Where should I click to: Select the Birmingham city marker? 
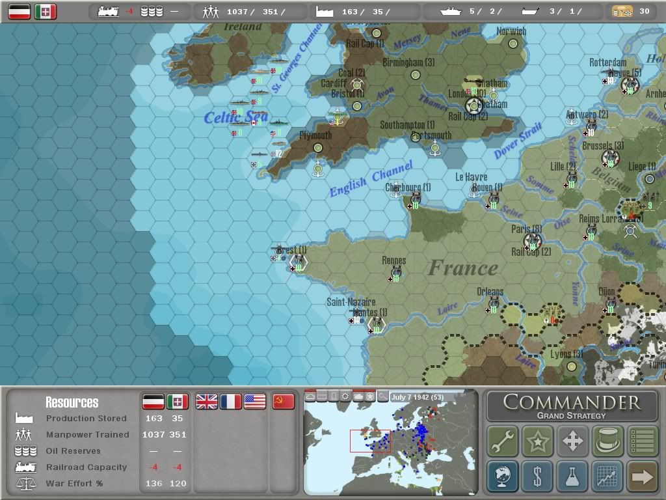coord(416,75)
